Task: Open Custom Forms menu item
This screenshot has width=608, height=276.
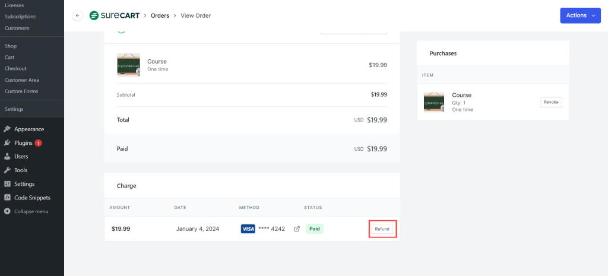Action: tap(21, 91)
